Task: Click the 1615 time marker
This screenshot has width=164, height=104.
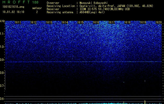Action: click(80, 22)
